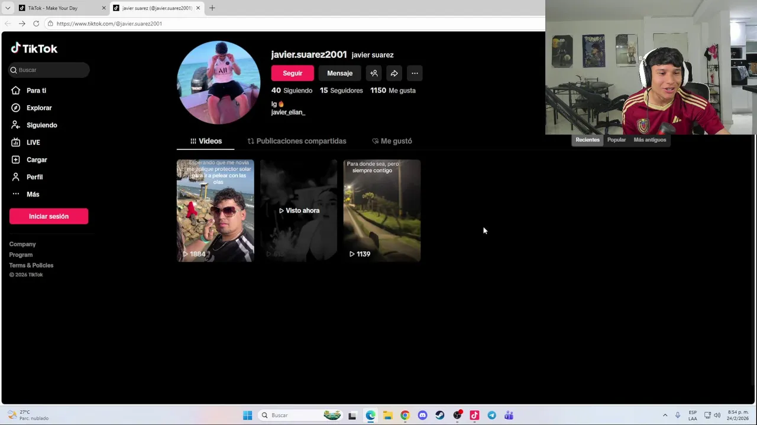
Task: Expand the hidden system tray icons chevron
Action: (665, 416)
